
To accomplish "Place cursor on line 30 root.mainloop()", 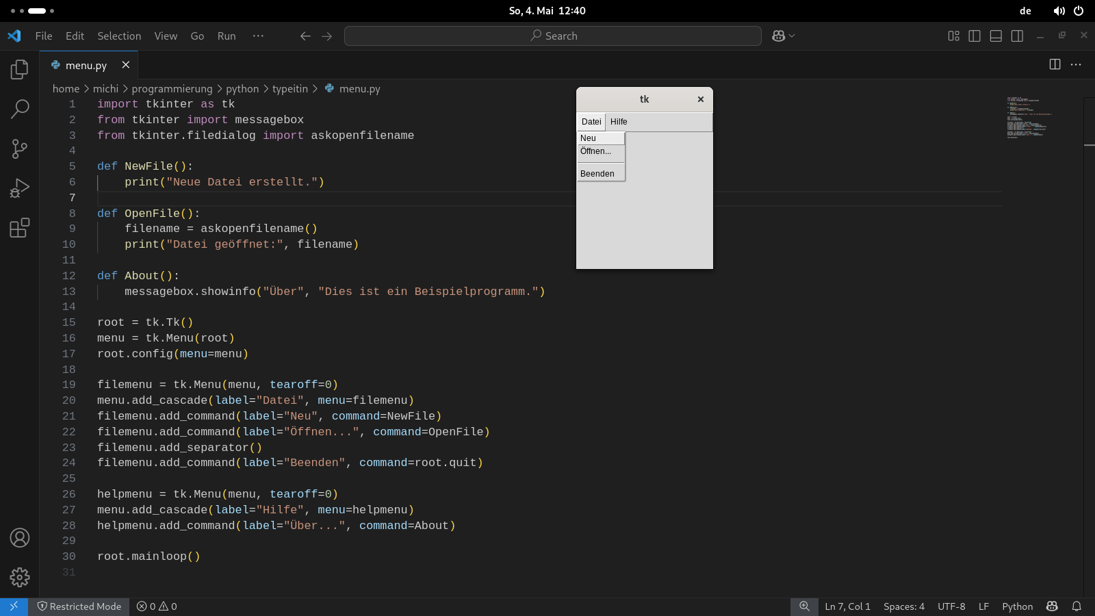I will [149, 556].
